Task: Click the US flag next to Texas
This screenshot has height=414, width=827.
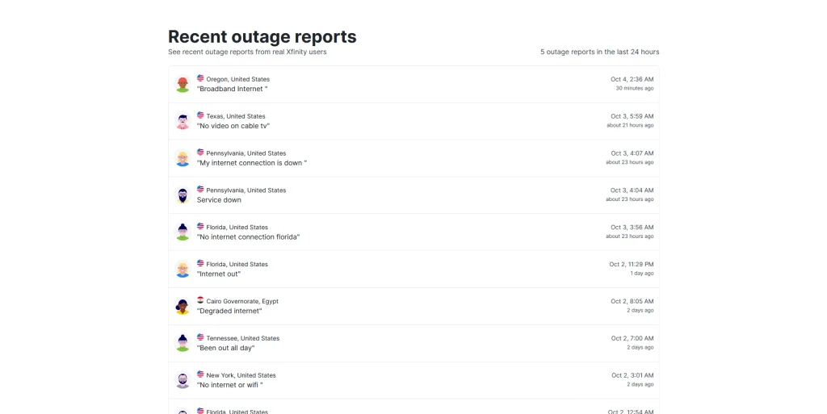Action: [200, 115]
